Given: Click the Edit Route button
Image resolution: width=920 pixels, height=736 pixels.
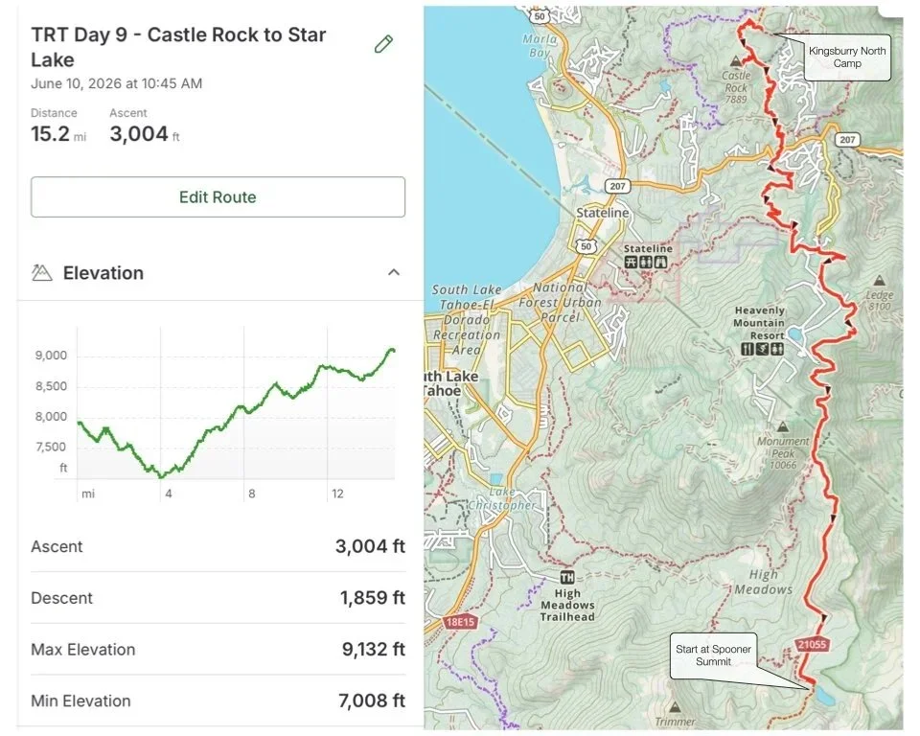Looking at the screenshot, I should 218,196.
